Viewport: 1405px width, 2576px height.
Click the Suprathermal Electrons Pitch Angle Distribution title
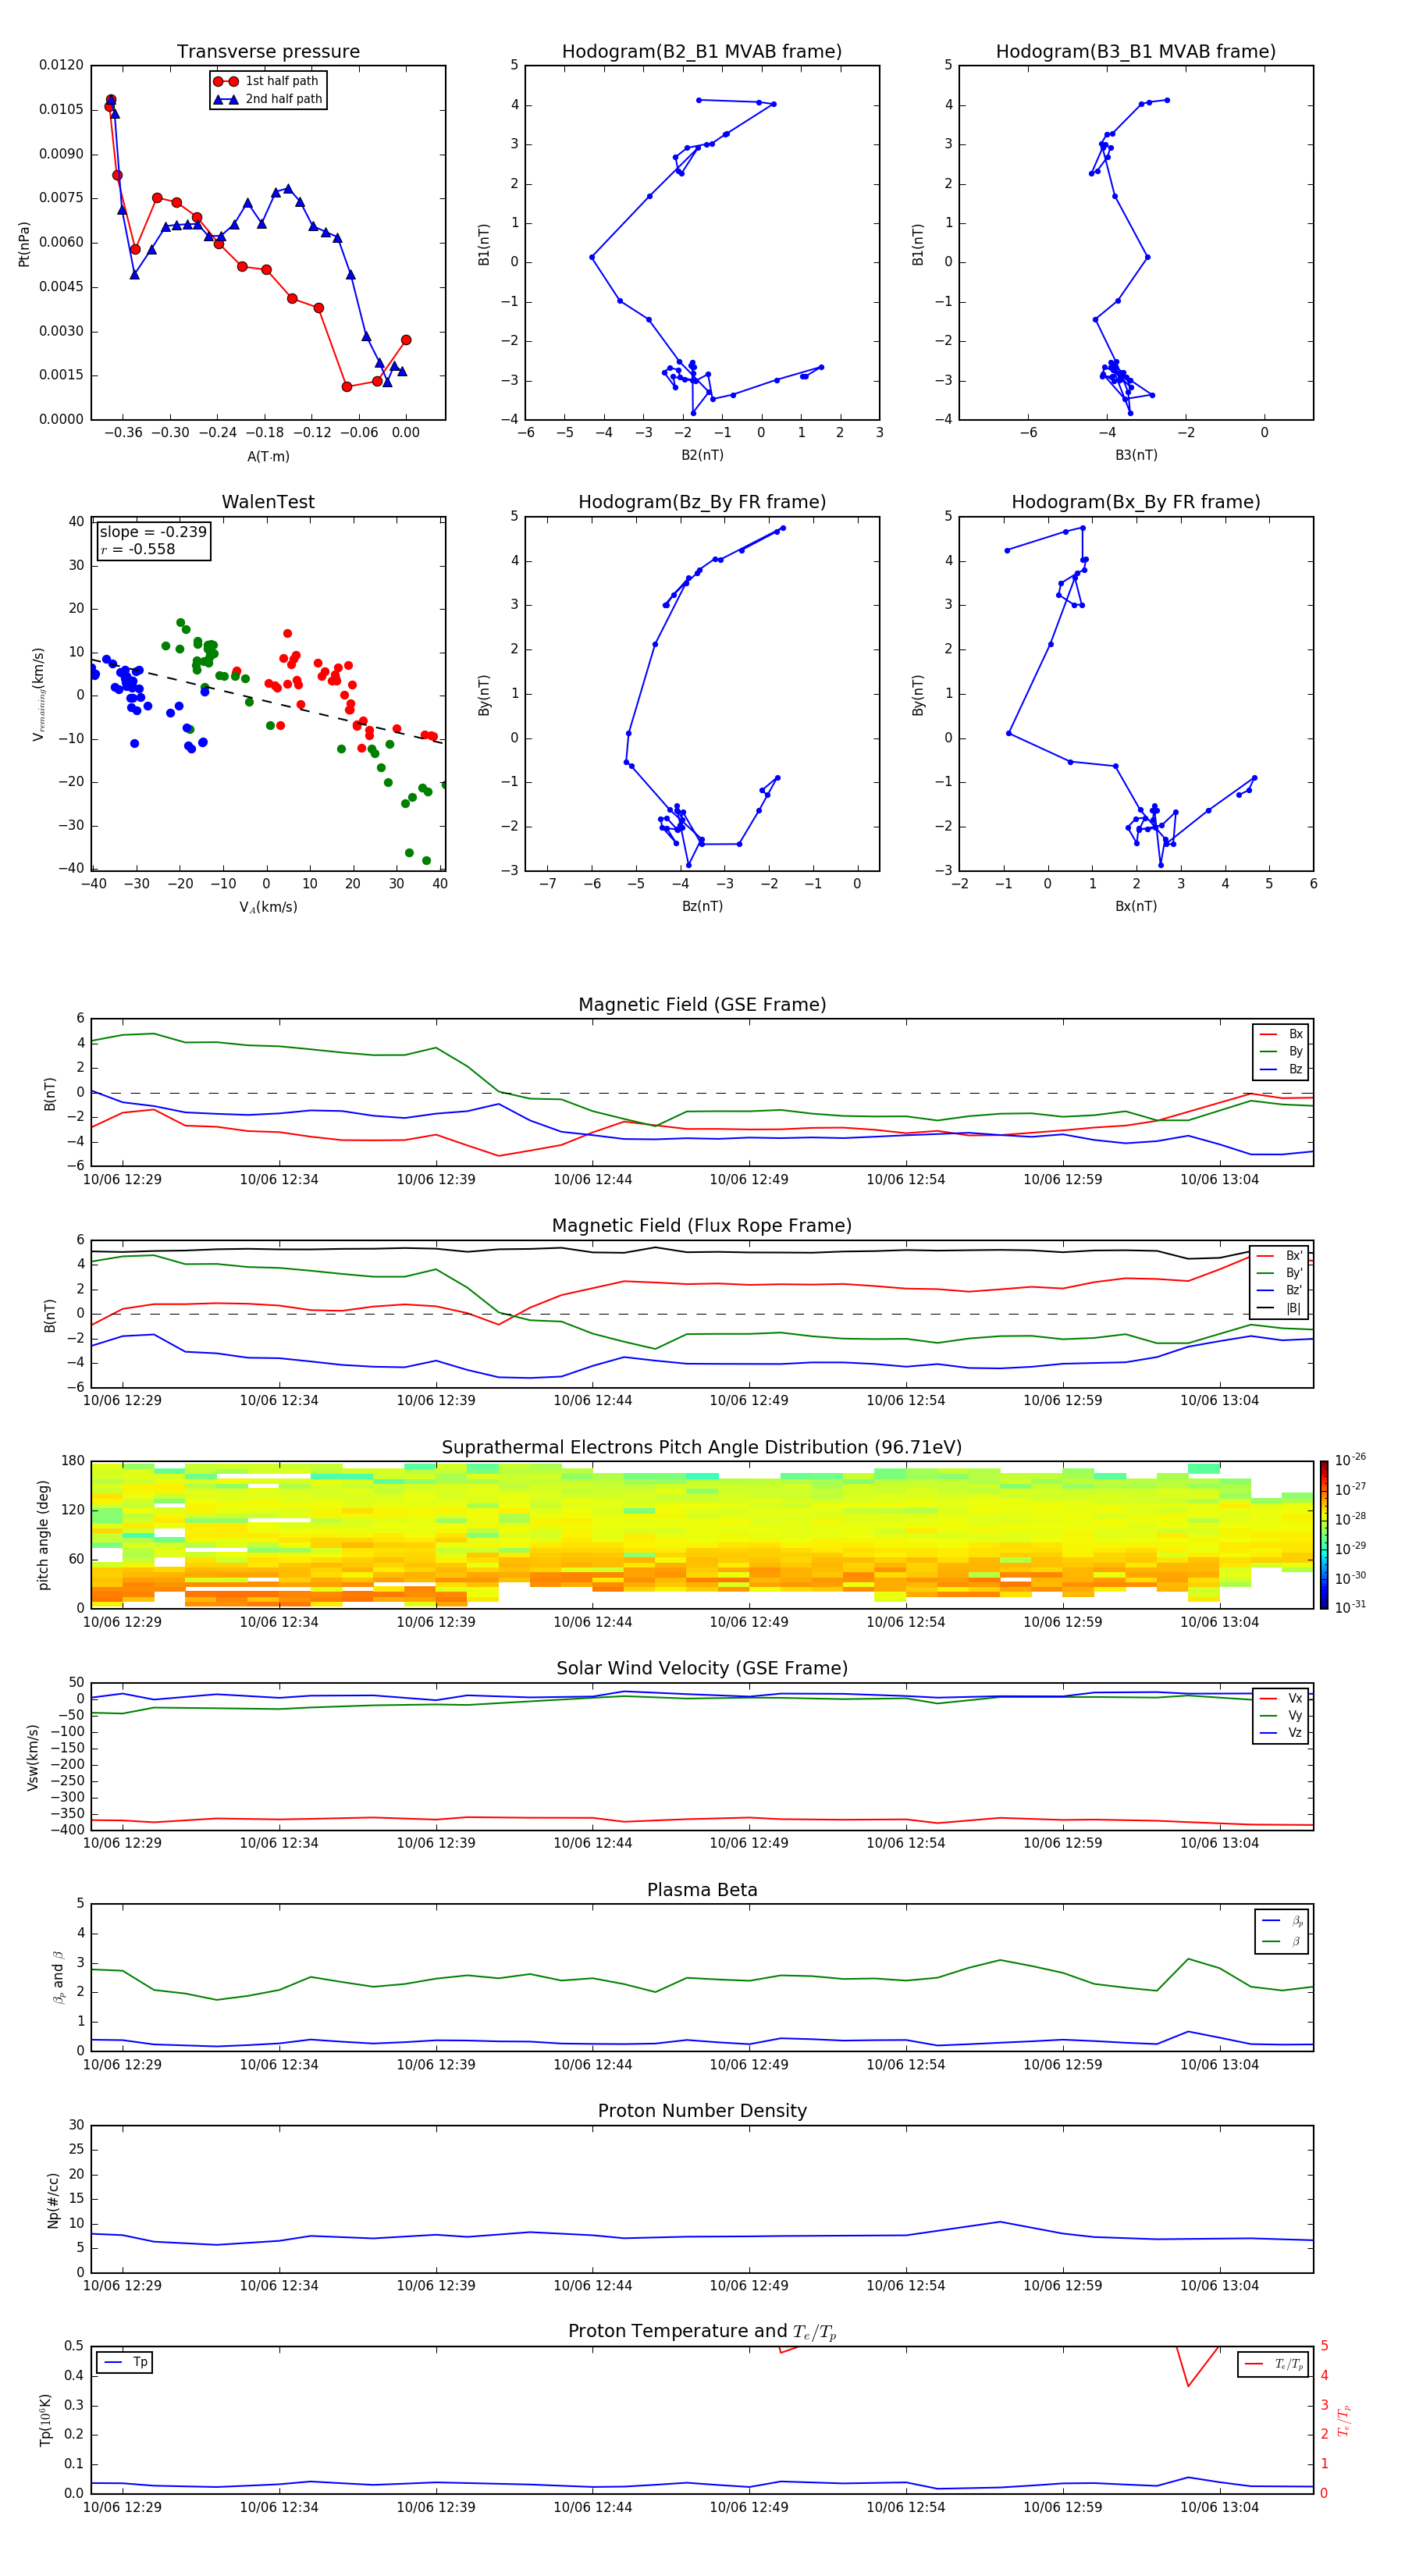tap(702, 1448)
